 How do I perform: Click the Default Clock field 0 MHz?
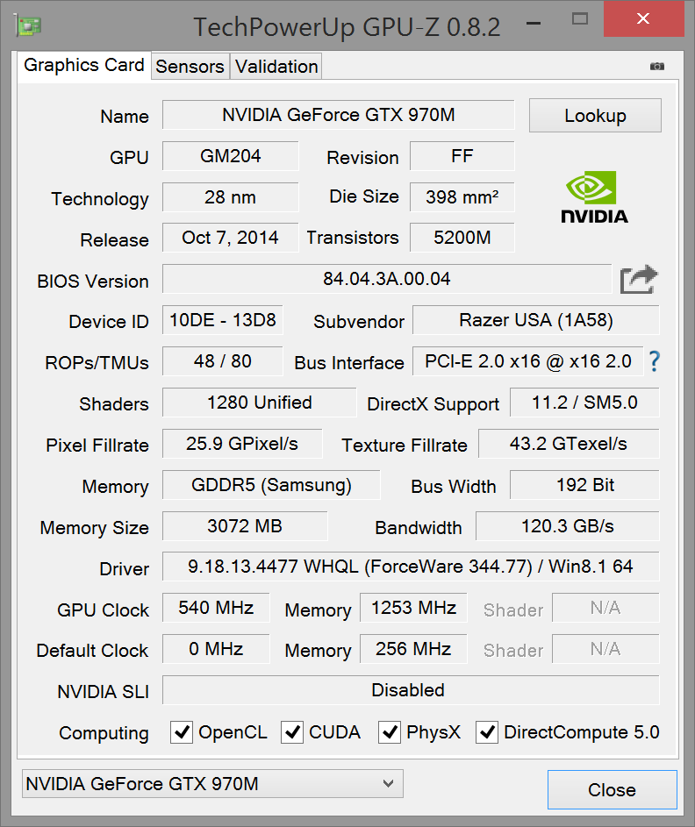217,649
